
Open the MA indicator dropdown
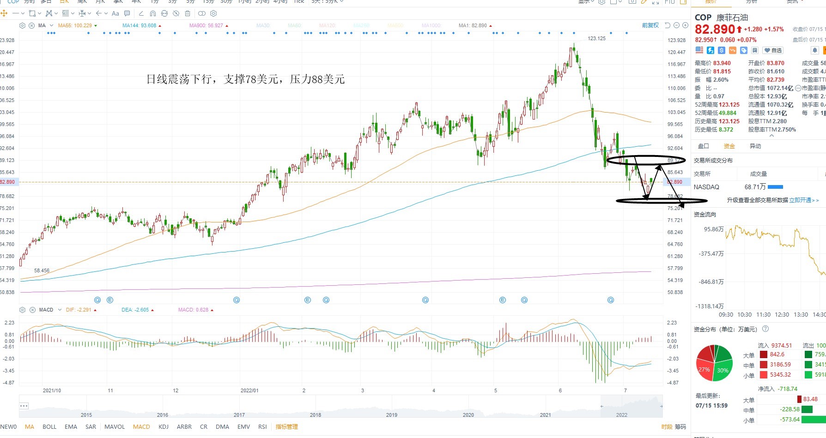pos(51,25)
